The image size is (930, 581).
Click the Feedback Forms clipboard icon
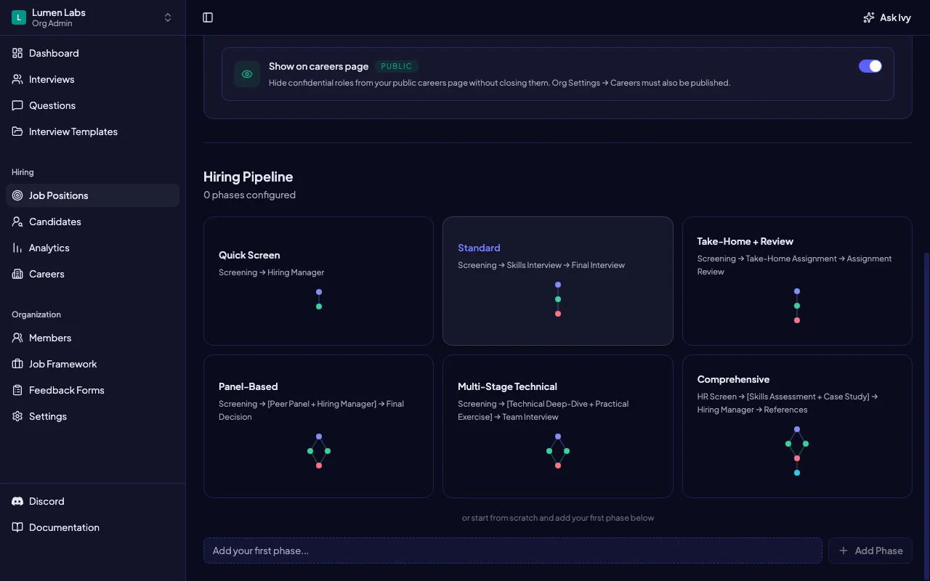coord(17,390)
